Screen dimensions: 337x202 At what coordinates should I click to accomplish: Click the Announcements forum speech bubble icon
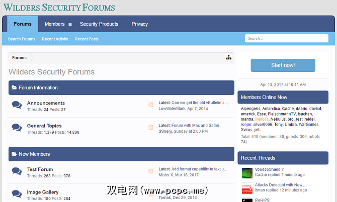17,105
